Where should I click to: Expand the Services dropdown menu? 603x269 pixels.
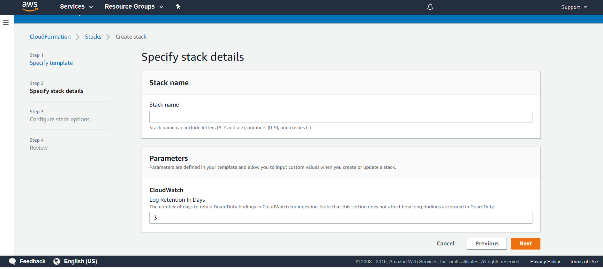(76, 7)
